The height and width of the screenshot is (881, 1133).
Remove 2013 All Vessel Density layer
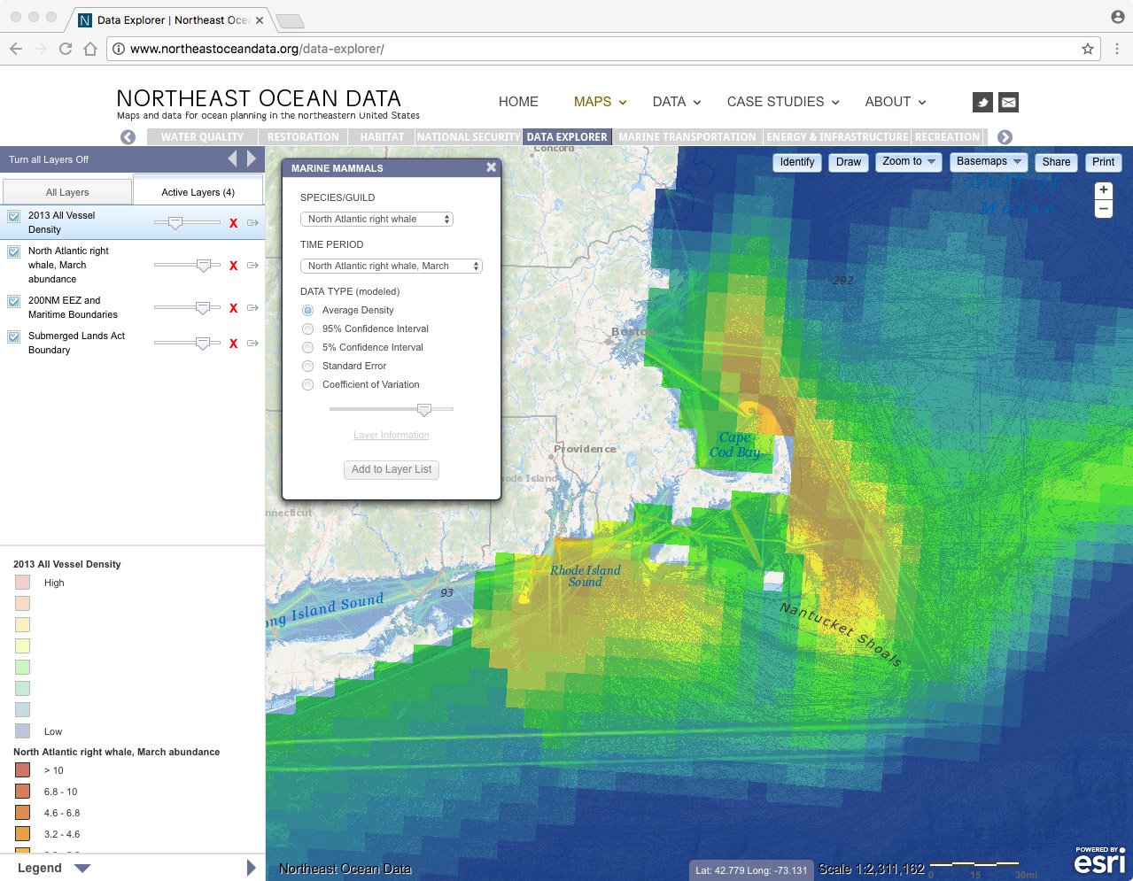pyautogui.click(x=234, y=223)
